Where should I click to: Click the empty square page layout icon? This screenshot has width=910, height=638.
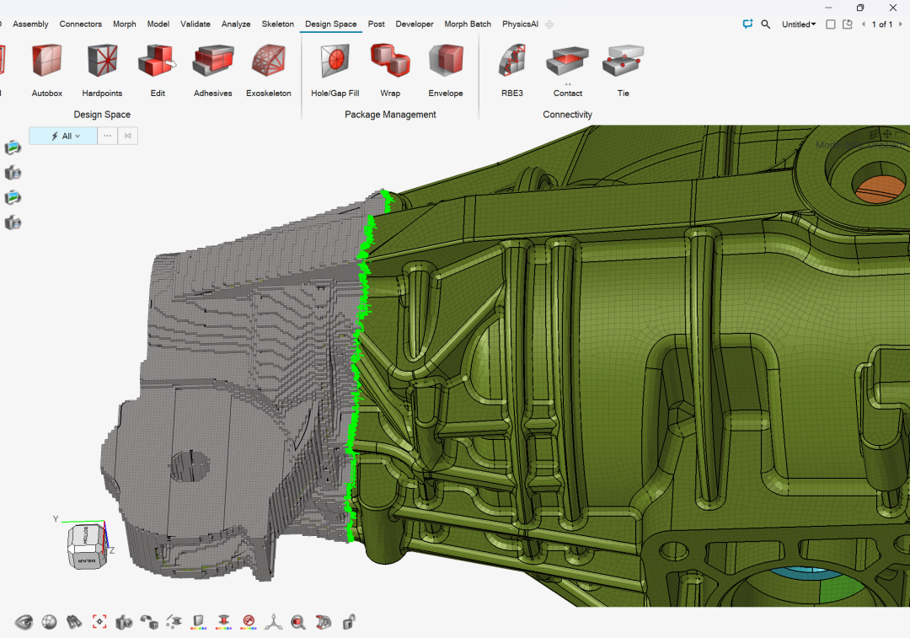(x=831, y=24)
